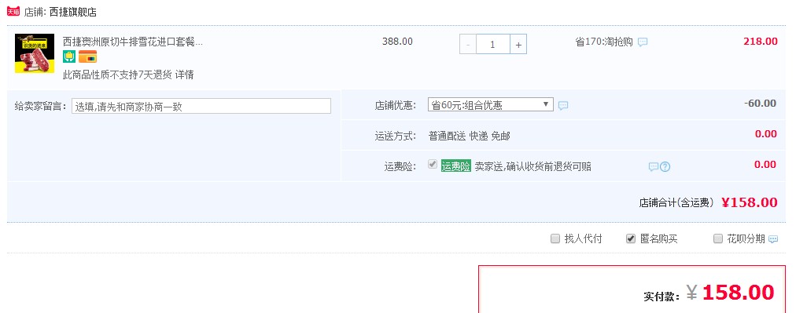Click the comment icon in 运费险 row

click(653, 167)
